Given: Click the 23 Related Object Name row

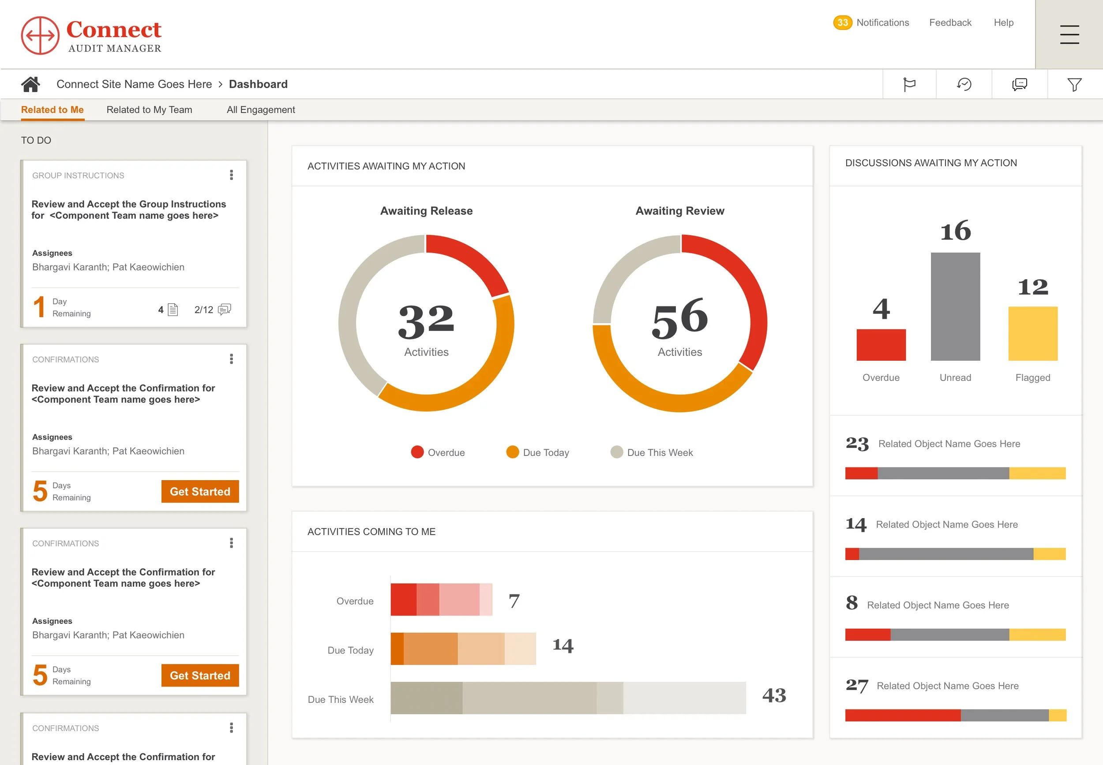Looking at the screenshot, I should (955, 455).
